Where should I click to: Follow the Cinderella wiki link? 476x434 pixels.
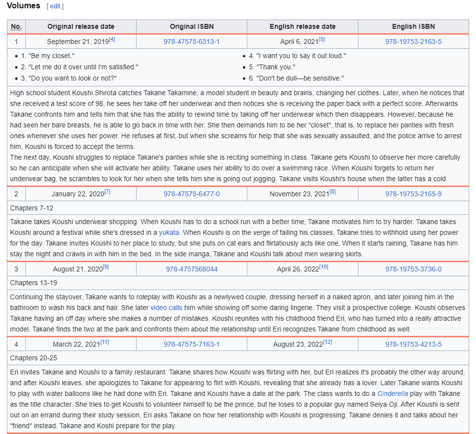[x=391, y=393]
